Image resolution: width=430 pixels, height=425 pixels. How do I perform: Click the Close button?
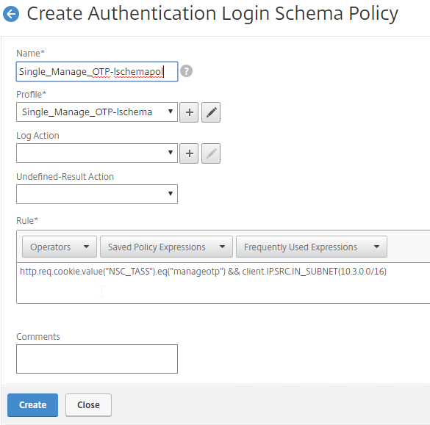pos(89,405)
